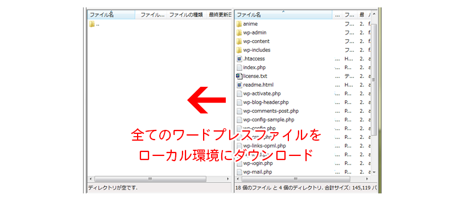This screenshot has height=211, width=455.
Task: Click the anime folder icon
Action: point(239,24)
